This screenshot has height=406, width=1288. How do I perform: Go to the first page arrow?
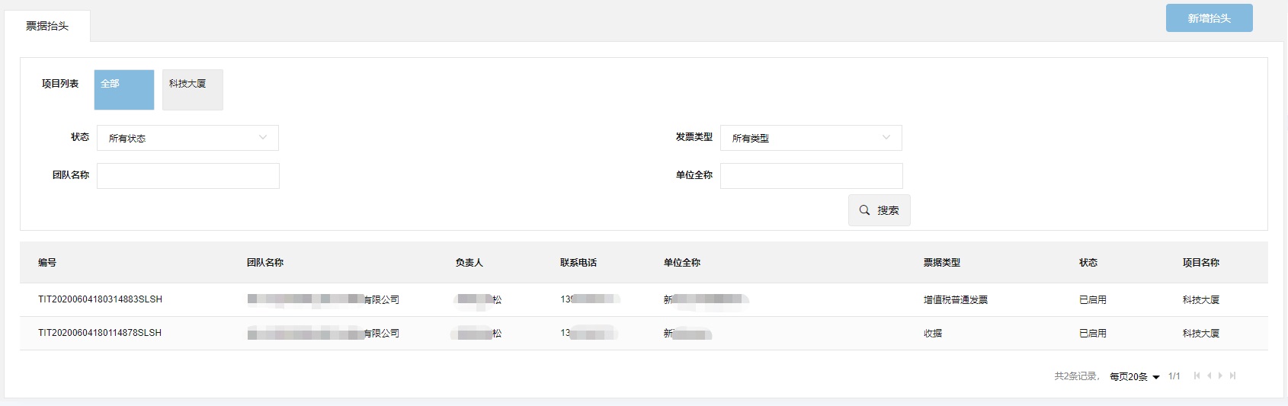[x=1197, y=376]
